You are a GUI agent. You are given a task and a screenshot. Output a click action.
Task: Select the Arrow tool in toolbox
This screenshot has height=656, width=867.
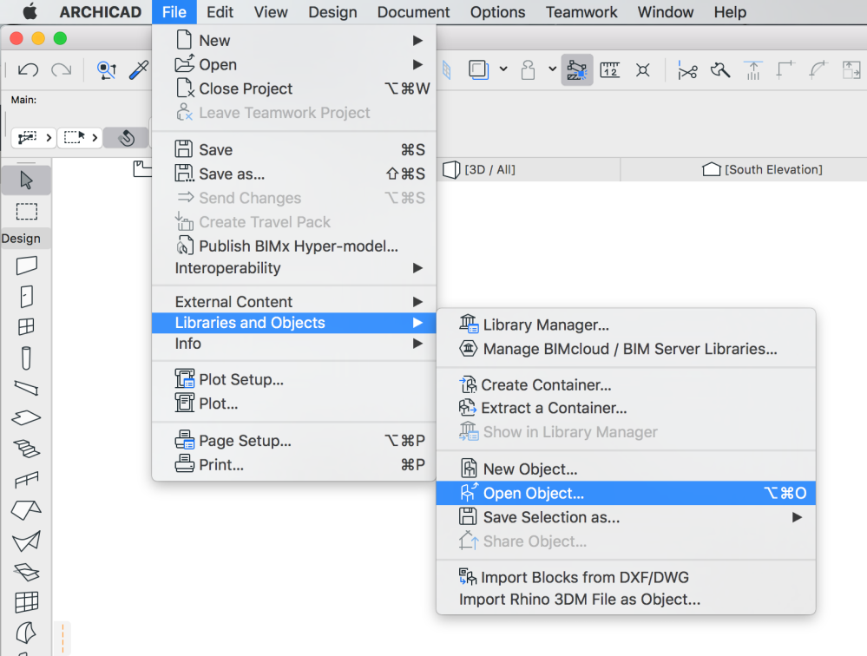coord(26,180)
